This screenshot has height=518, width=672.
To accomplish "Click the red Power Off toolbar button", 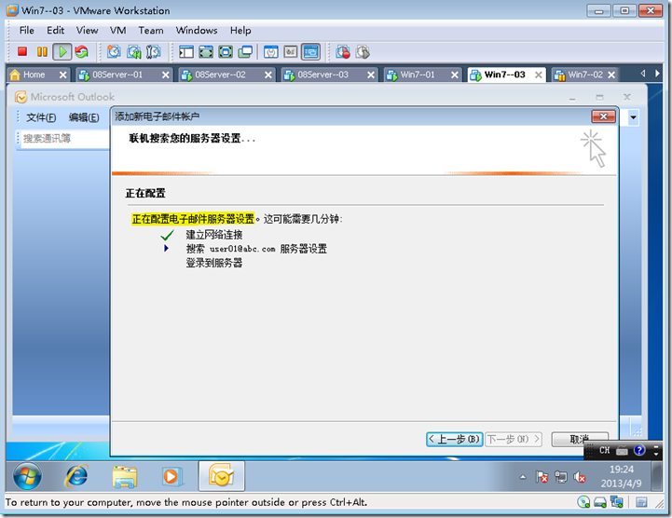I will tap(22, 52).
